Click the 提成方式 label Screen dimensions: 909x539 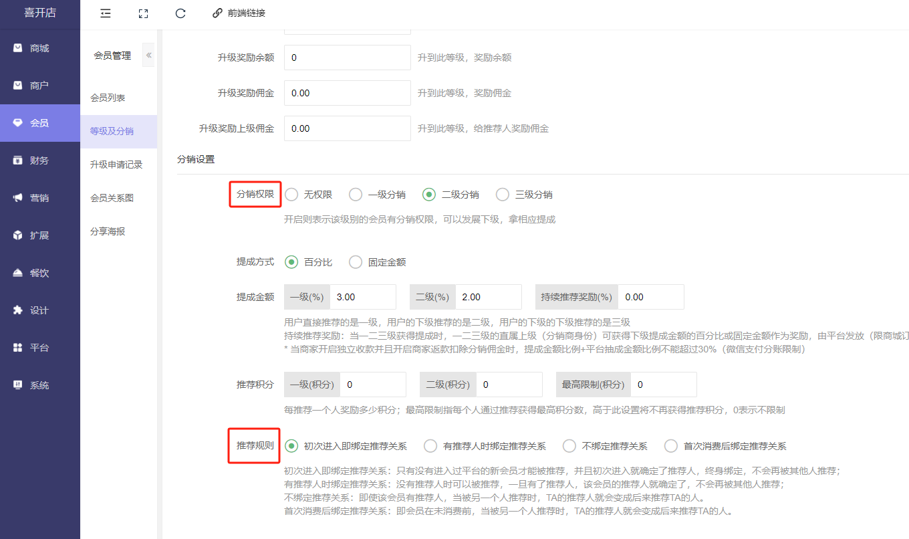[255, 262]
